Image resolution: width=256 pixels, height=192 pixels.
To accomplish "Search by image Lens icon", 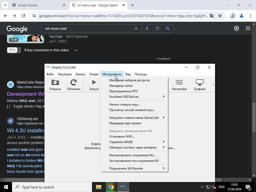I will pos(157,28).
